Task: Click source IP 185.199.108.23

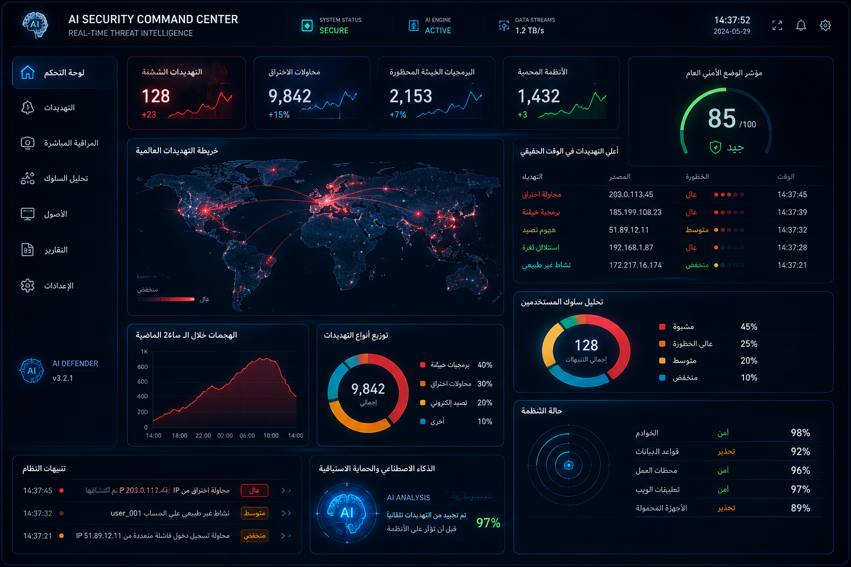Action: [635, 213]
